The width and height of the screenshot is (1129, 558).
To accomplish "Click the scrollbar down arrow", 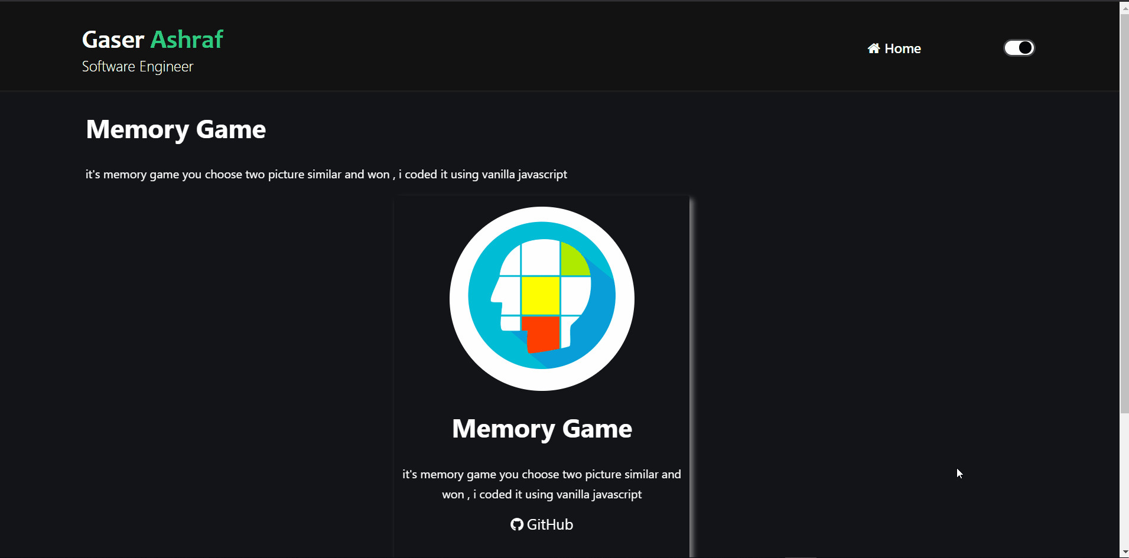I will [x=1124, y=551].
